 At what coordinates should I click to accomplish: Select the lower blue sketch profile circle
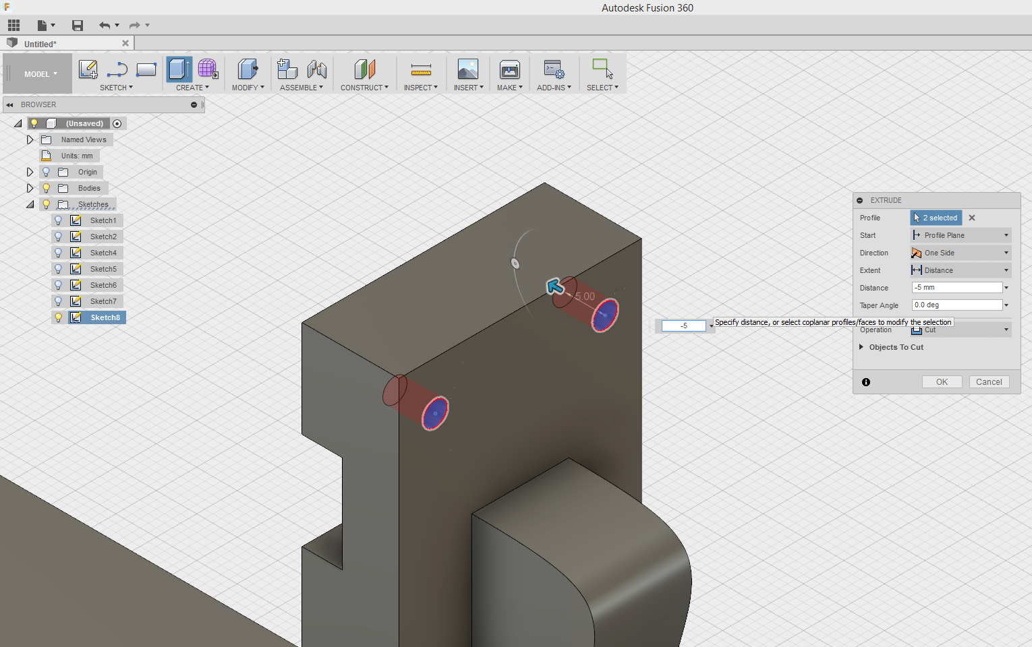tap(436, 413)
